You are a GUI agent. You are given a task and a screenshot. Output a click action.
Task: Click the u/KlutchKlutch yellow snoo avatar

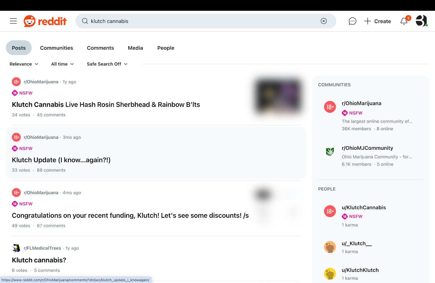330,273
